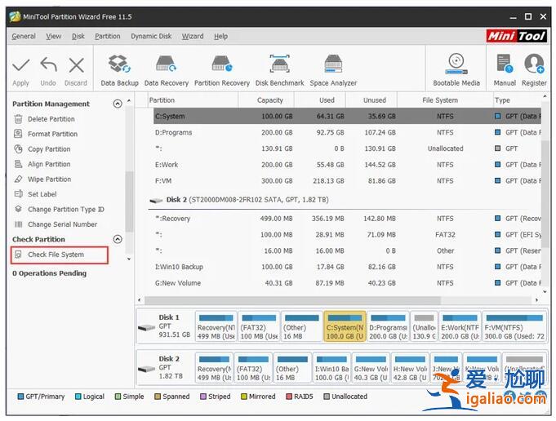Open the Dynamic Disk menu
The height and width of the screenshot is (421, 556).
(151, 36)
